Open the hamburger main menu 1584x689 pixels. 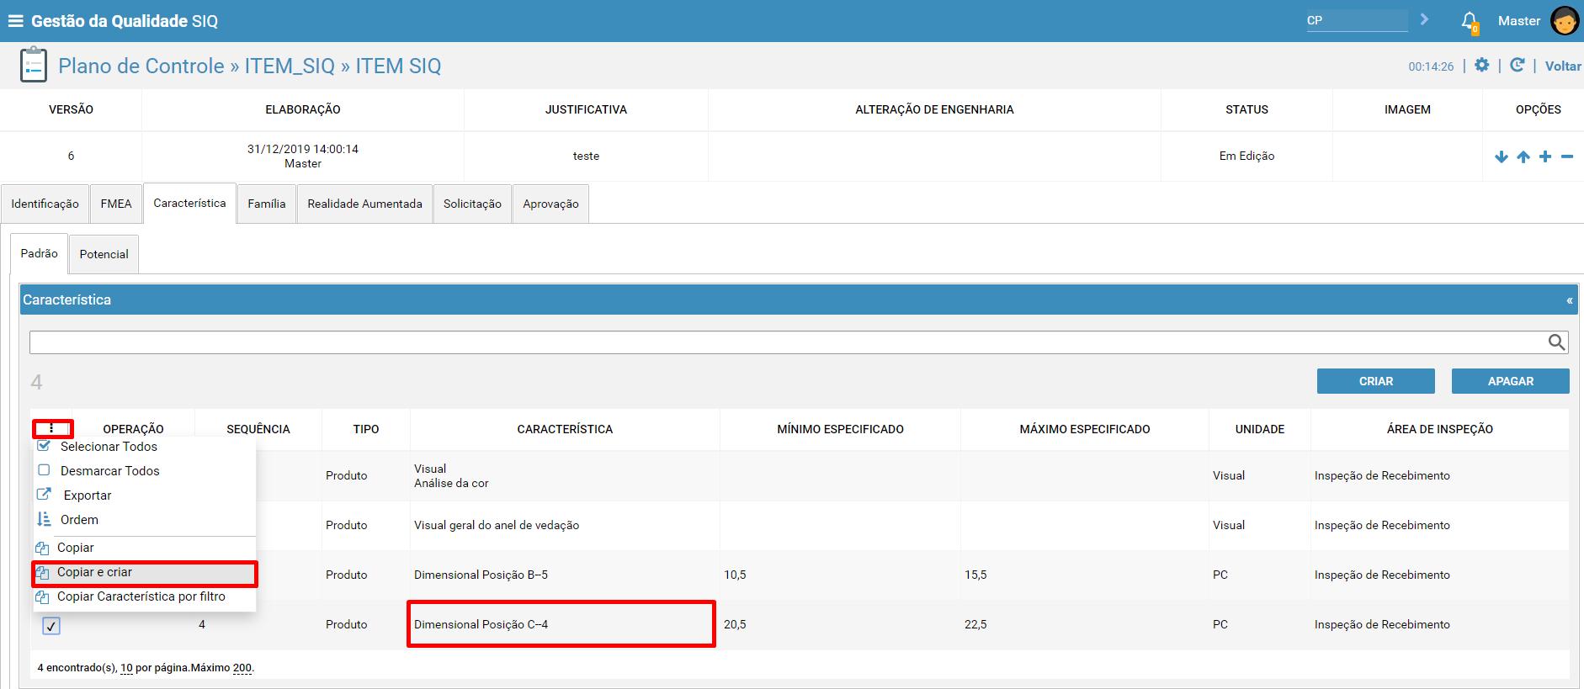pos(15,21)
